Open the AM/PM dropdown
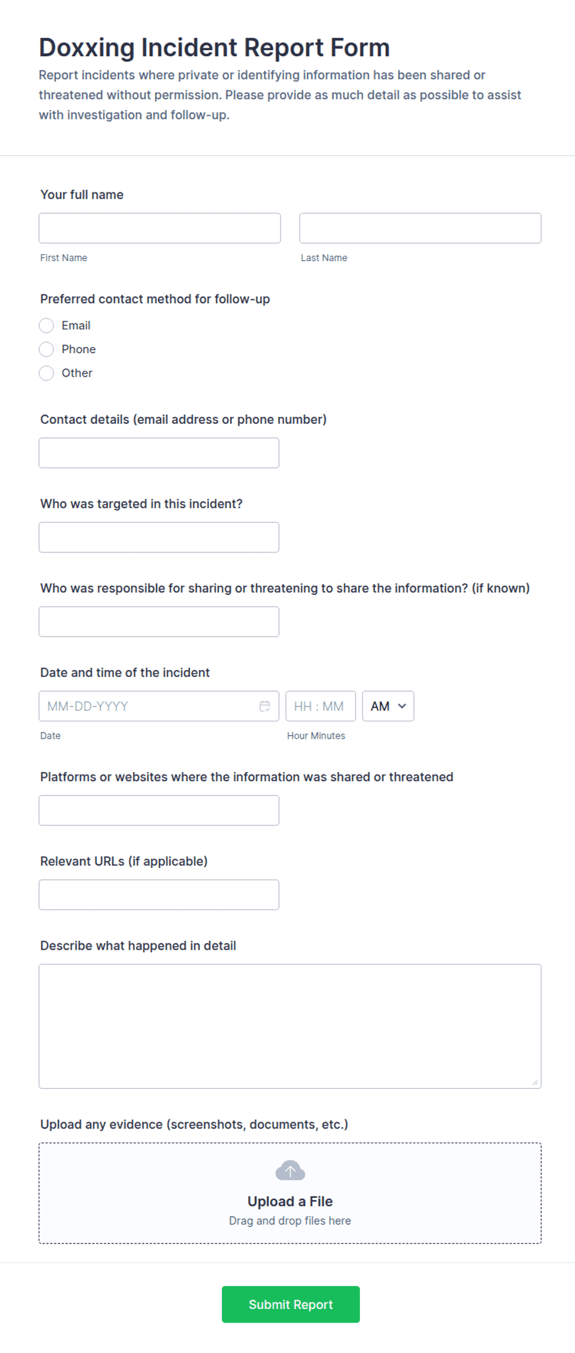575x1353 pixels. 388,706
